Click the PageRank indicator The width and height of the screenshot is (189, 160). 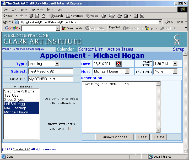(115, 28)
